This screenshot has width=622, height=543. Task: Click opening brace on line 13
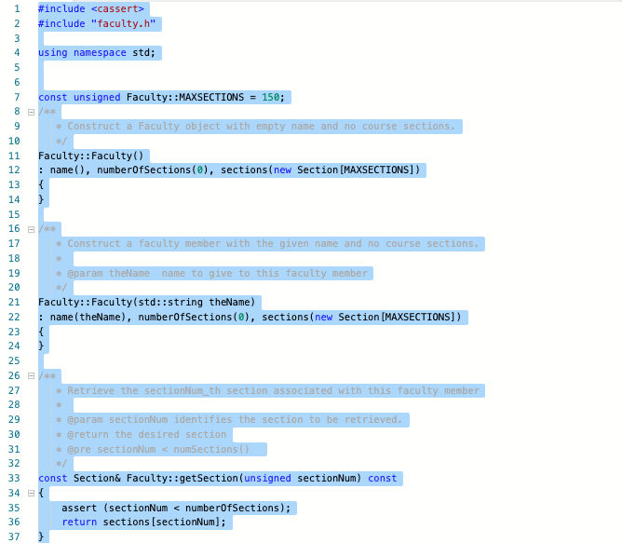click(41, 184)
